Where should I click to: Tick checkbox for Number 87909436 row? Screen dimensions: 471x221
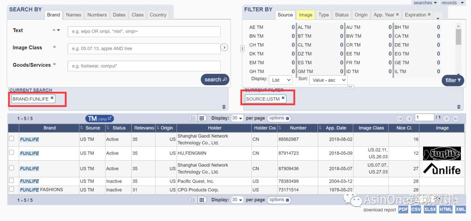[11, 167]
